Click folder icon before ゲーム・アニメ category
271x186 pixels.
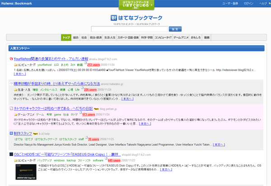coord(15,115)
